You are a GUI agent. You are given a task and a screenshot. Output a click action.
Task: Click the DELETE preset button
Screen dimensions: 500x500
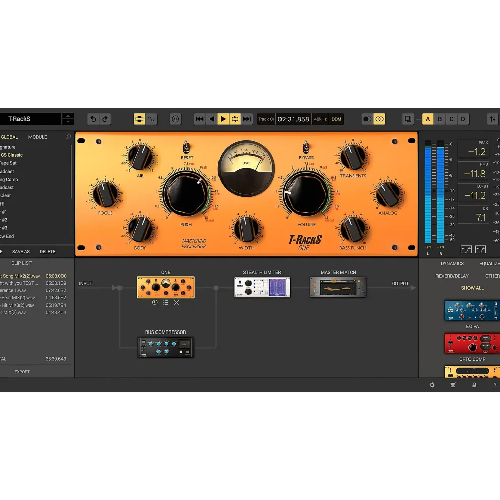click(x=48, y=252)
